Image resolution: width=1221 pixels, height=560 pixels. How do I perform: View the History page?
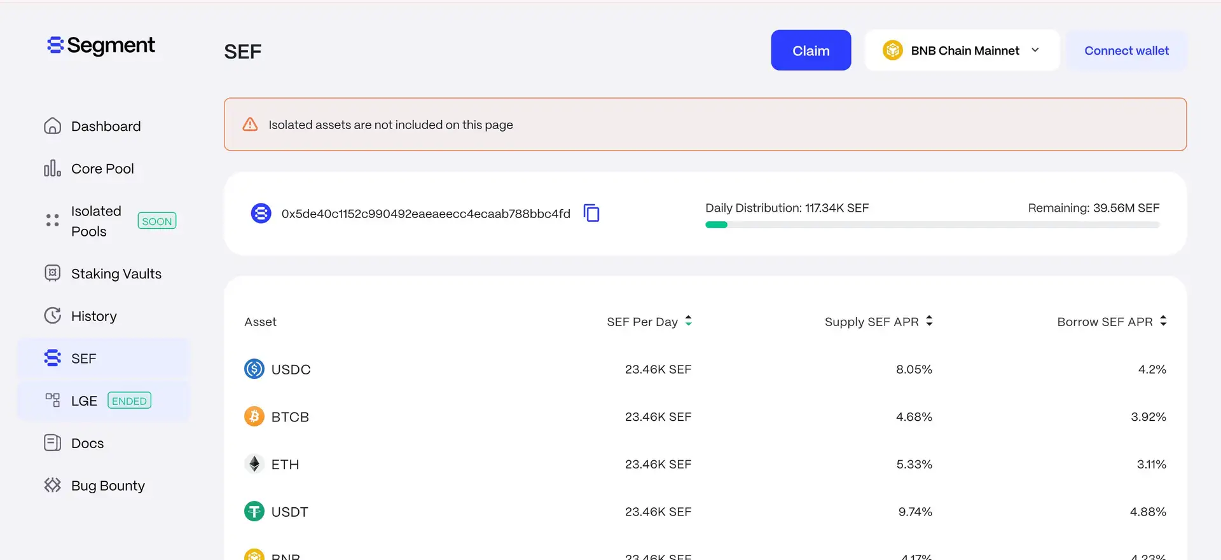93,316
